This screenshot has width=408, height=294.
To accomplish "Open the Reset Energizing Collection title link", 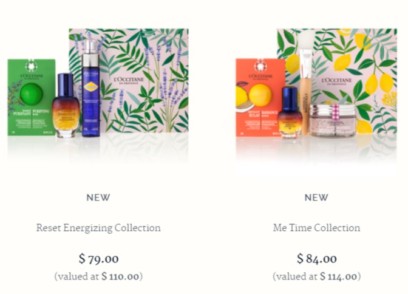I will 98,228.
